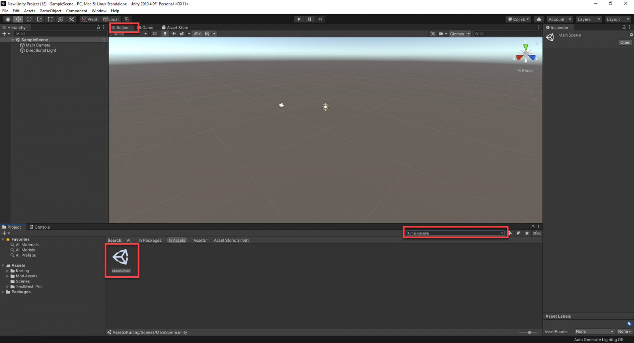Filter search to All
This screenshot has width=634, height=343.
coord(129,240)
